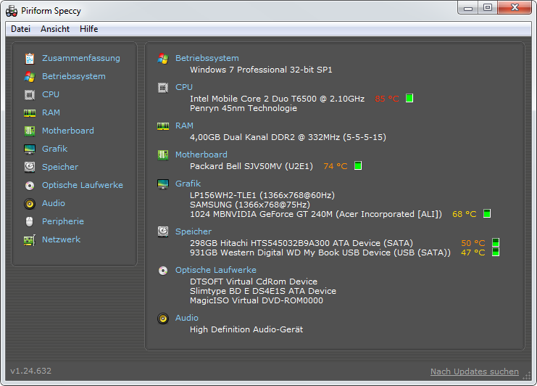Click the Betriebssystem heading link in summary
This screenshot has width=537, height=386.
coord(207,58)
